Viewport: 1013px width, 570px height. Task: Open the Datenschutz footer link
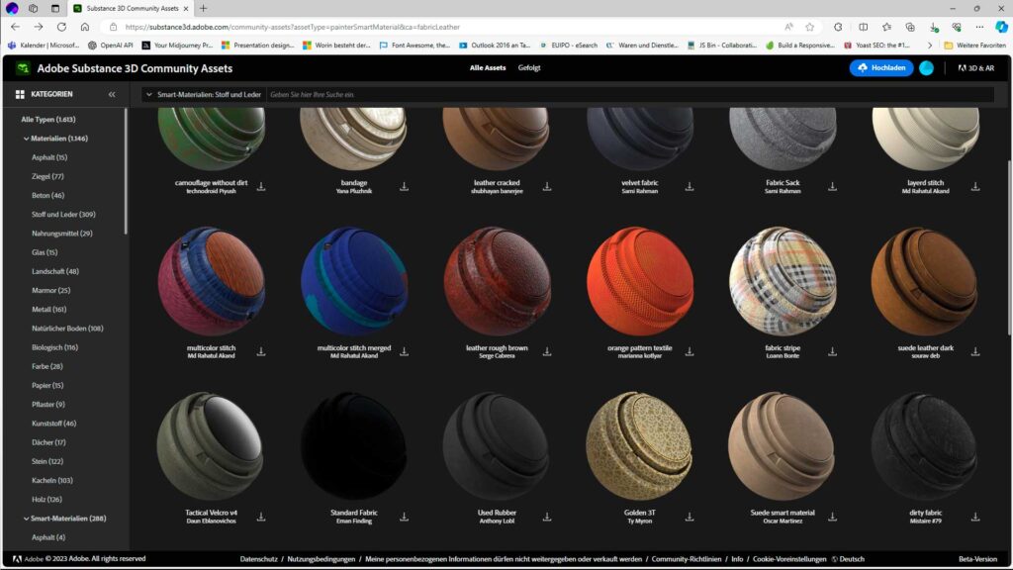click(x=258, y=559)
